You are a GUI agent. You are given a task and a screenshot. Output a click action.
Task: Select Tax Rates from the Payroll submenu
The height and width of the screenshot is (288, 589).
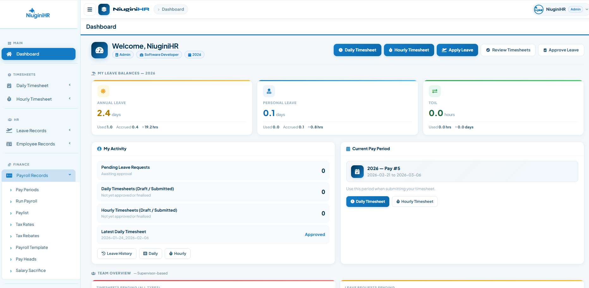click(x=25, y=224)
